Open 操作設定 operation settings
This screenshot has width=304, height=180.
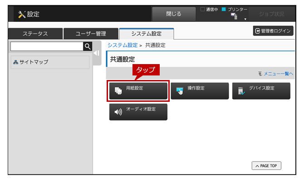coord(200,91)
